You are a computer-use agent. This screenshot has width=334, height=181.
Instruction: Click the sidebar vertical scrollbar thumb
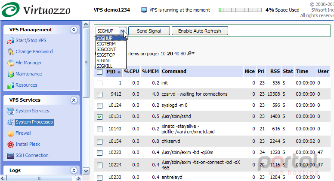pos(86,63)
